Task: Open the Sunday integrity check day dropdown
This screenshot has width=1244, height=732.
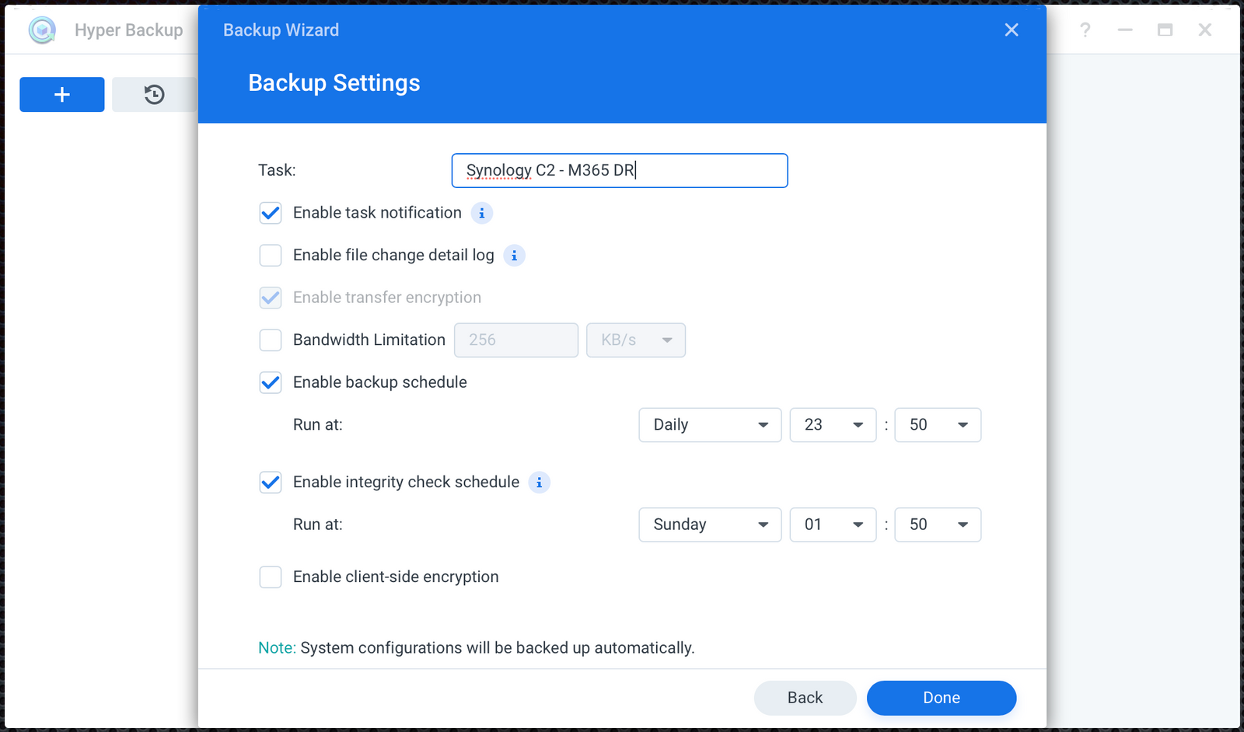Action: (709, 525)
